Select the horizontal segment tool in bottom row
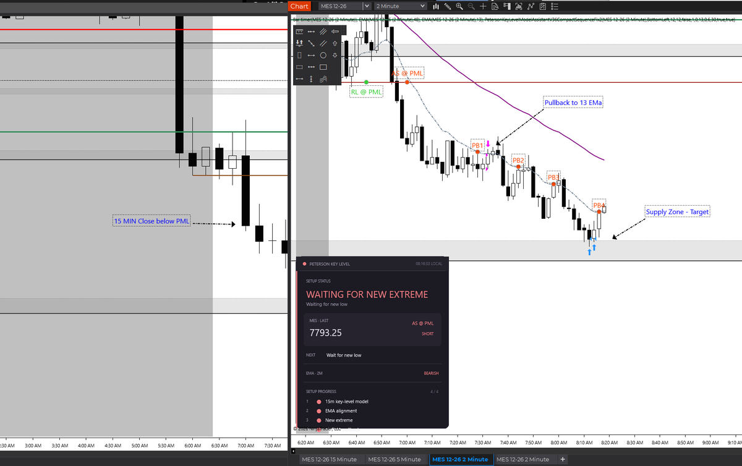The width and height of the screenshot is (742, 466). click(299, 78)
